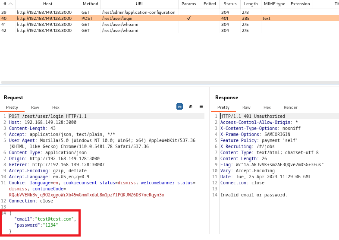Click the Referer header in request

[x=56, y=165]
